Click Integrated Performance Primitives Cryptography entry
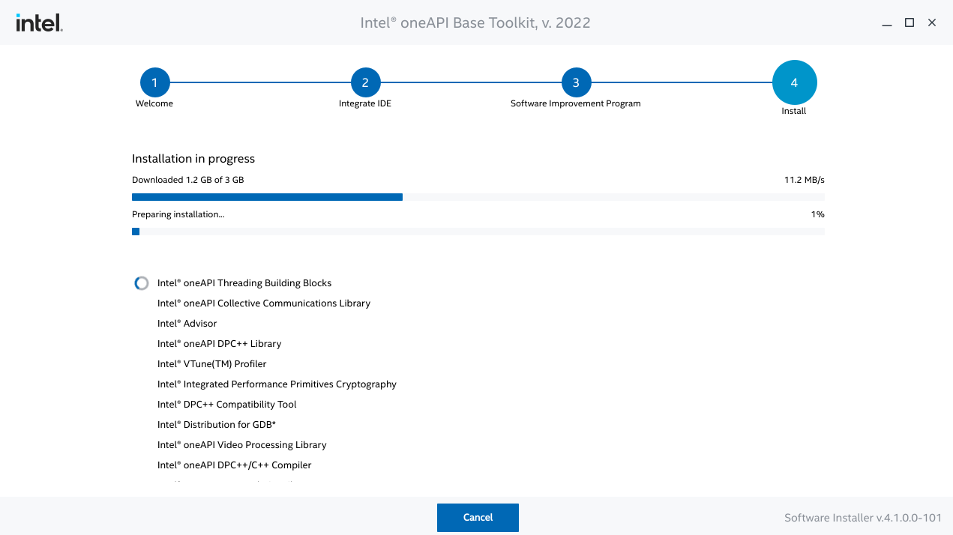Viewport: 953px width, 535px height. 277,384
